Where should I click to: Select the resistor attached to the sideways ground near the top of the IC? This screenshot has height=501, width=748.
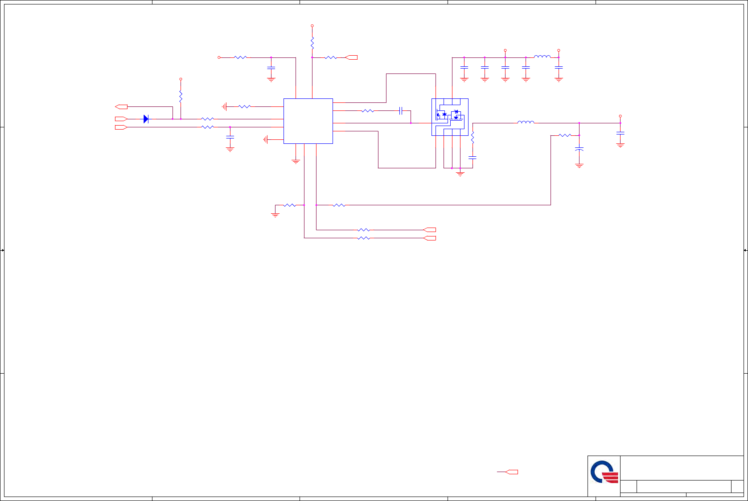coord(245,106)
